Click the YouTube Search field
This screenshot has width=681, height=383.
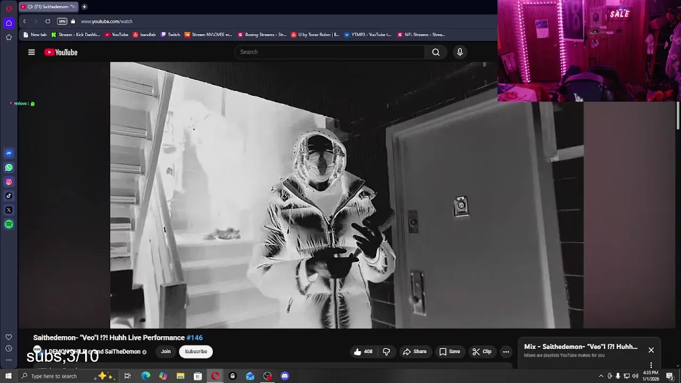[330, 52]
